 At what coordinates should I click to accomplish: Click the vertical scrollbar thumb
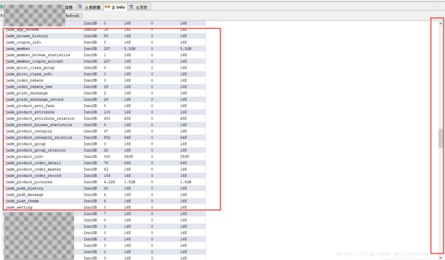click(440, 138)
